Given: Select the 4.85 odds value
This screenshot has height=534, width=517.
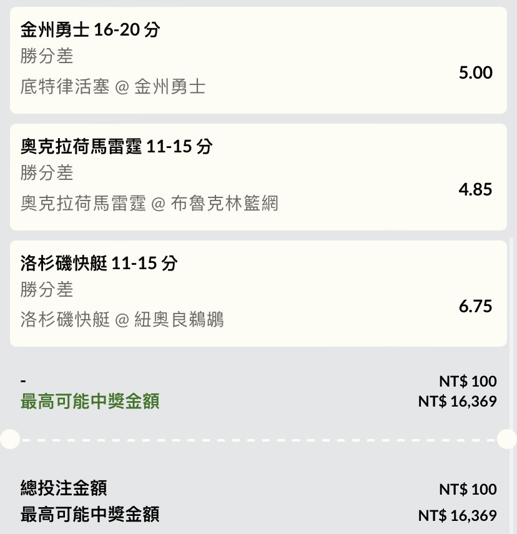Looking at the screenshot, I should coord(475,189).
